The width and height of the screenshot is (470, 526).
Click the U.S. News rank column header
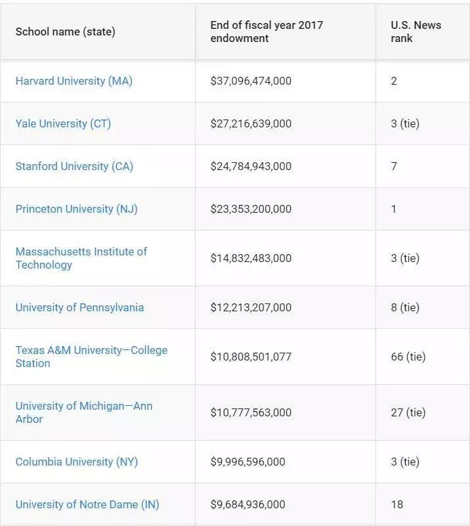click(416, 32)
